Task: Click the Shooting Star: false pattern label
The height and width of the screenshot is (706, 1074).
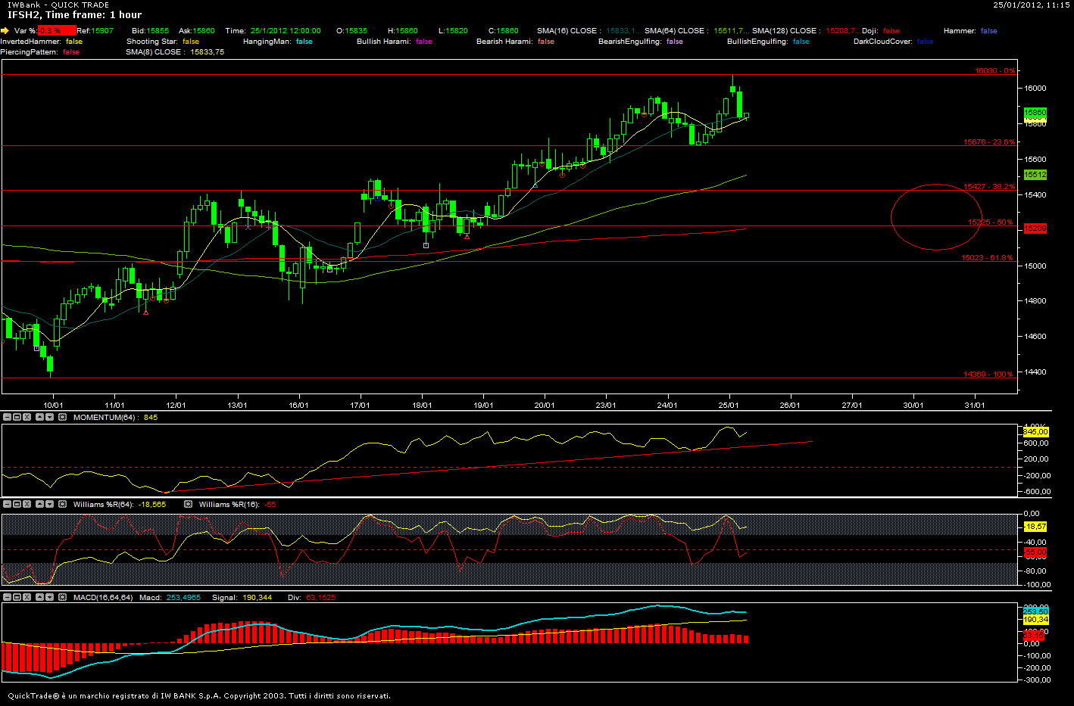Action: click(163, 42)
